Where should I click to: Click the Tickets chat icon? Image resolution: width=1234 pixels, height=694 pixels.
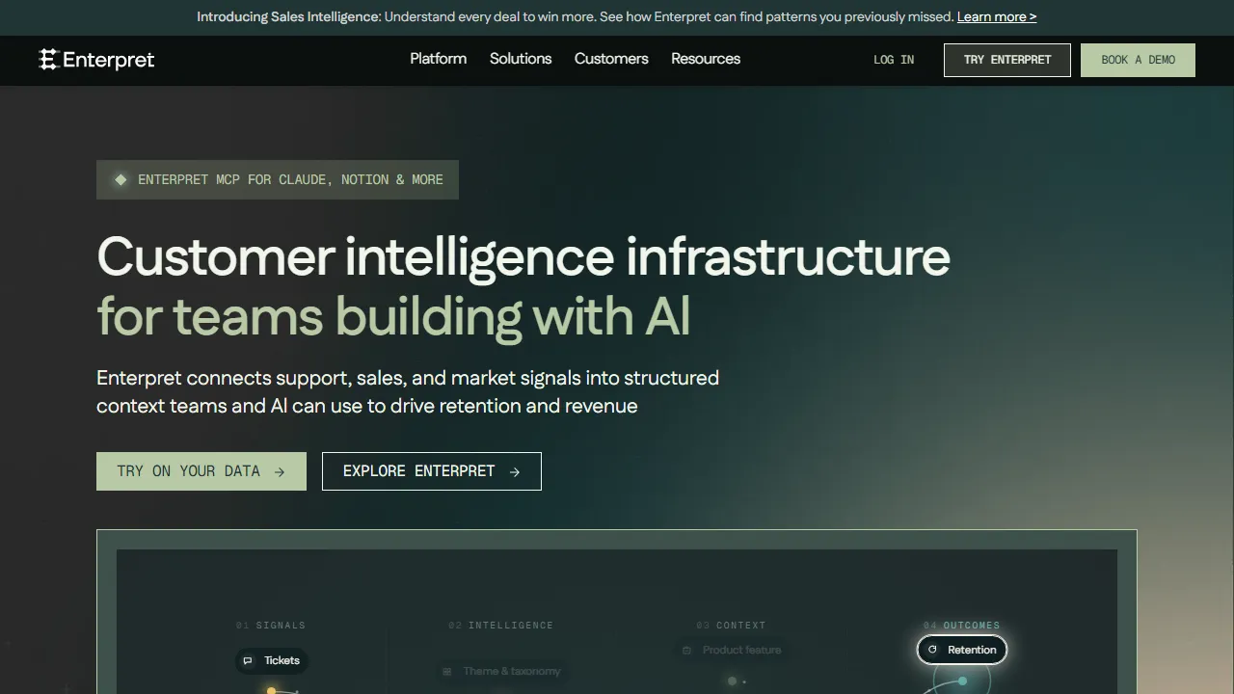pos(248,660)
